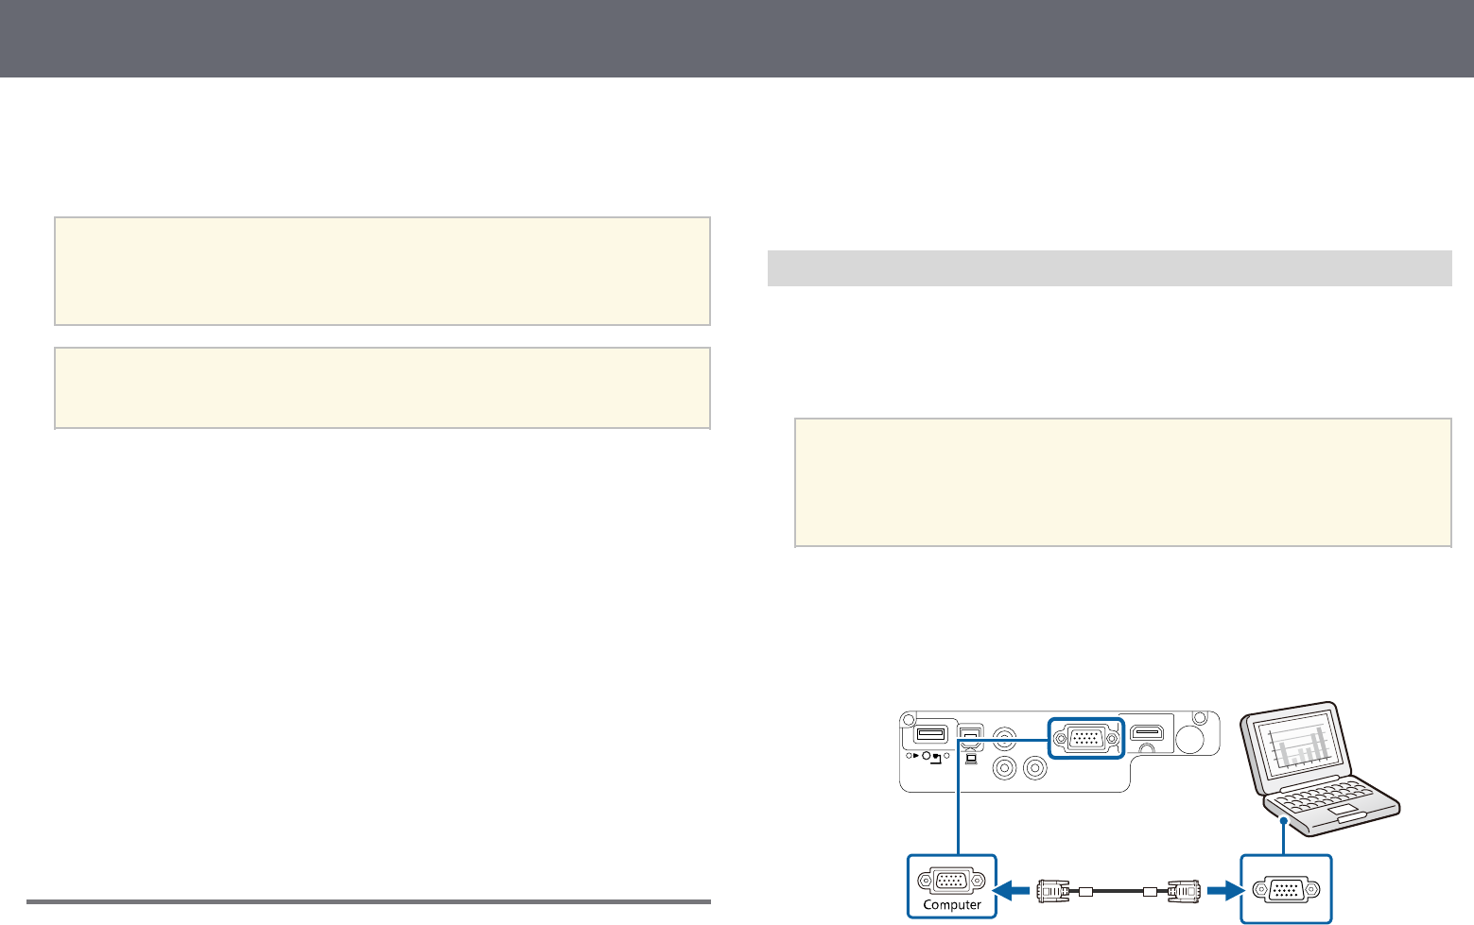This screenshot has width=1474, height=925.
Task: Select the enlarged Computer port connector
Action: click(x=951, y=879)
